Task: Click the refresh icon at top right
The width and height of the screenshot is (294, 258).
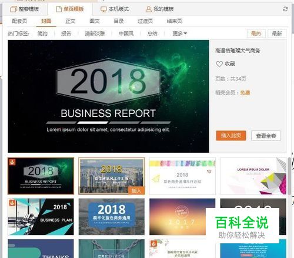Action: pos(285,9)
